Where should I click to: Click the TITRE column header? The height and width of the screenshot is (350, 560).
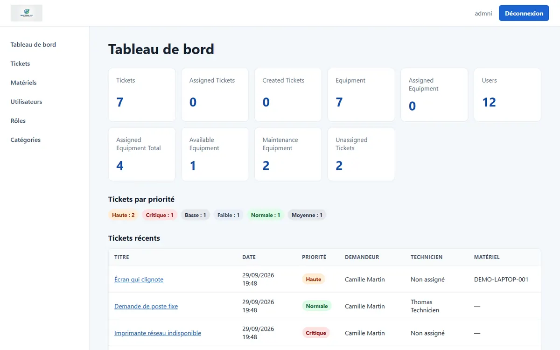click(122, 257)
